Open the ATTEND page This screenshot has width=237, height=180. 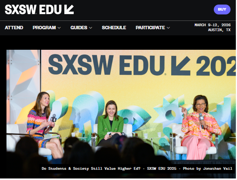pyautogui.click(x=14, y=28)
